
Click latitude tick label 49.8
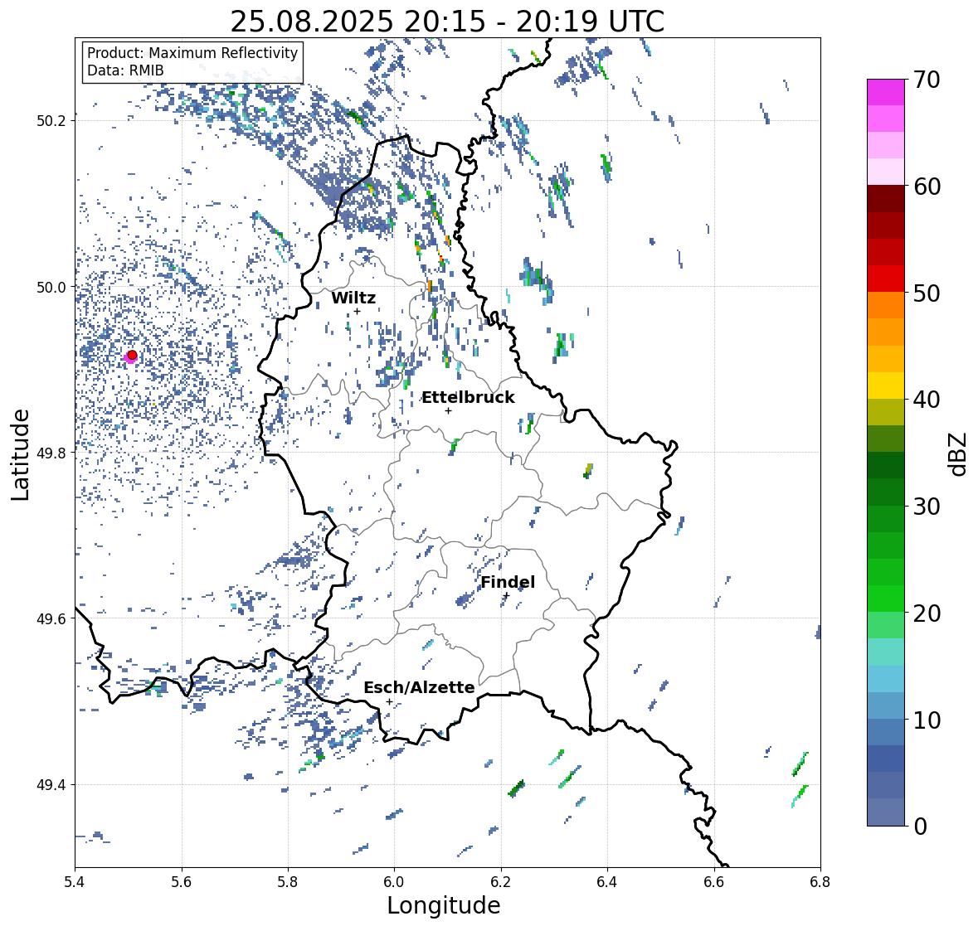click(51, 453)
